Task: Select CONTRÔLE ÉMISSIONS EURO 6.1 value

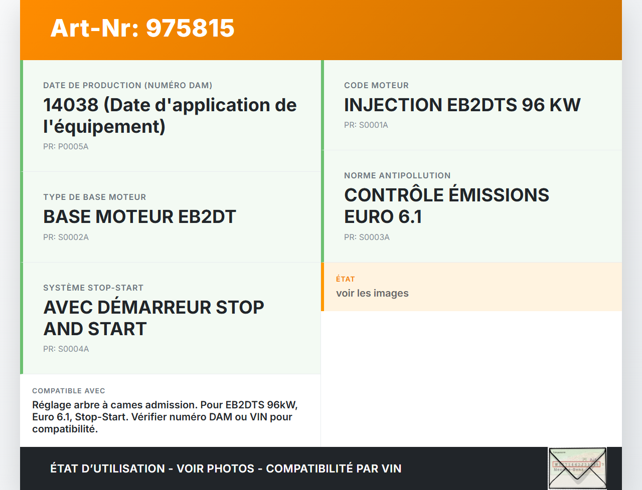Action: tap(446, 206)
